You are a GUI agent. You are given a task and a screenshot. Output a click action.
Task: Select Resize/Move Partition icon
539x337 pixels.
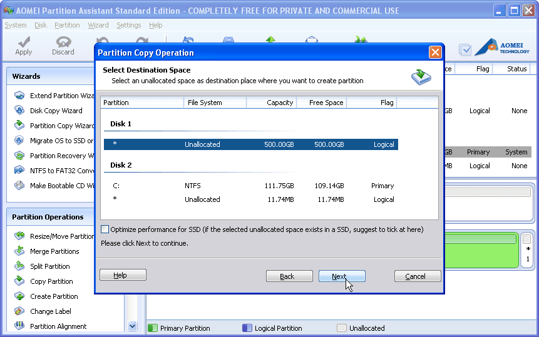19,236
